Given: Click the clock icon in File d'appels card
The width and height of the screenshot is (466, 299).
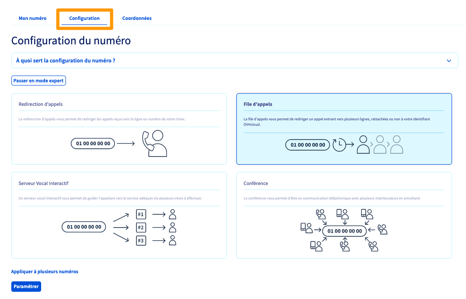Looking at the screenshot, I should click(339, 145).
